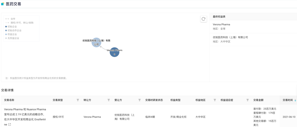Click the 交易详情 heading
Viewport: 297px width, 127px height.
click(x=7, y=90)
